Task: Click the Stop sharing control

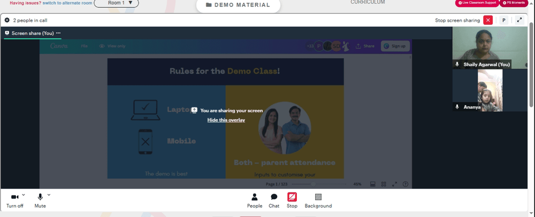Action: pos(292,200)
